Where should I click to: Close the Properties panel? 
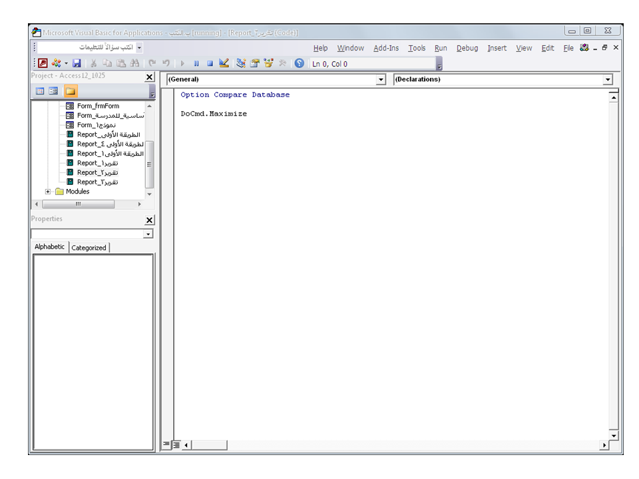pyautogui.click(x=150, y=220)
